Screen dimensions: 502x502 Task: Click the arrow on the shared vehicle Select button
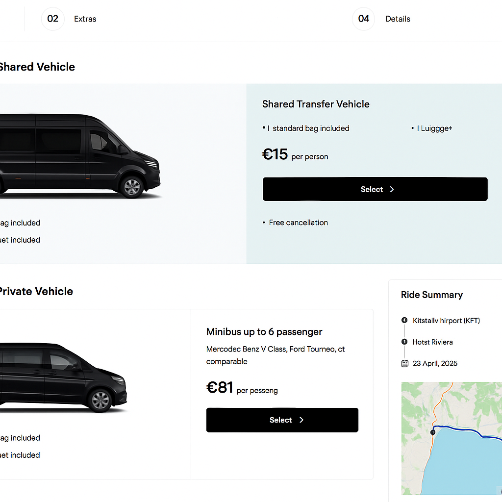(392, 189)
